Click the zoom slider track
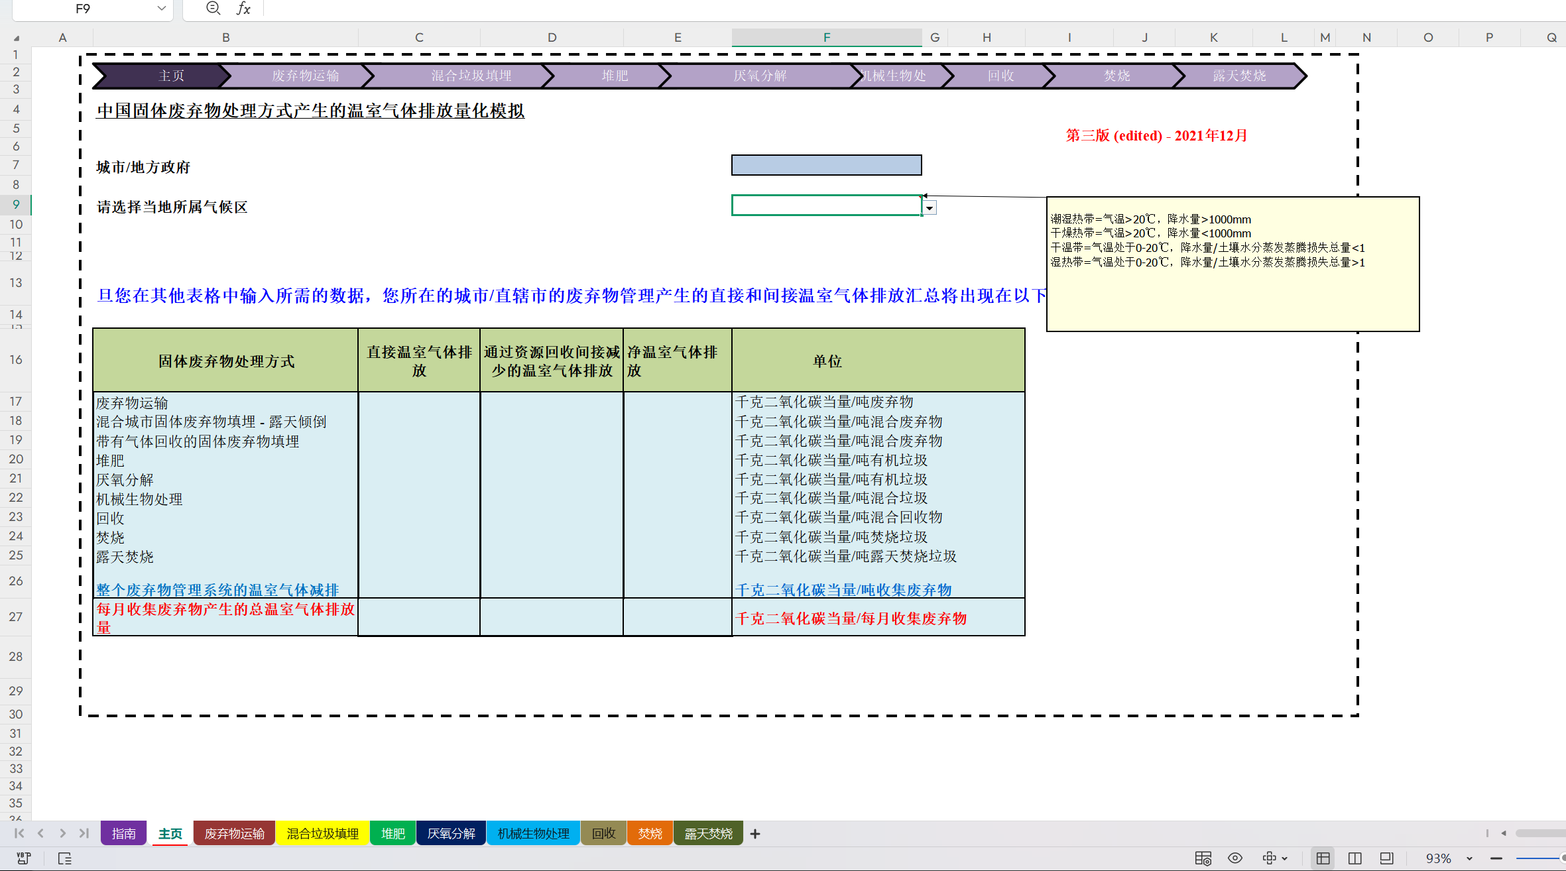 tap(1538, 858)
